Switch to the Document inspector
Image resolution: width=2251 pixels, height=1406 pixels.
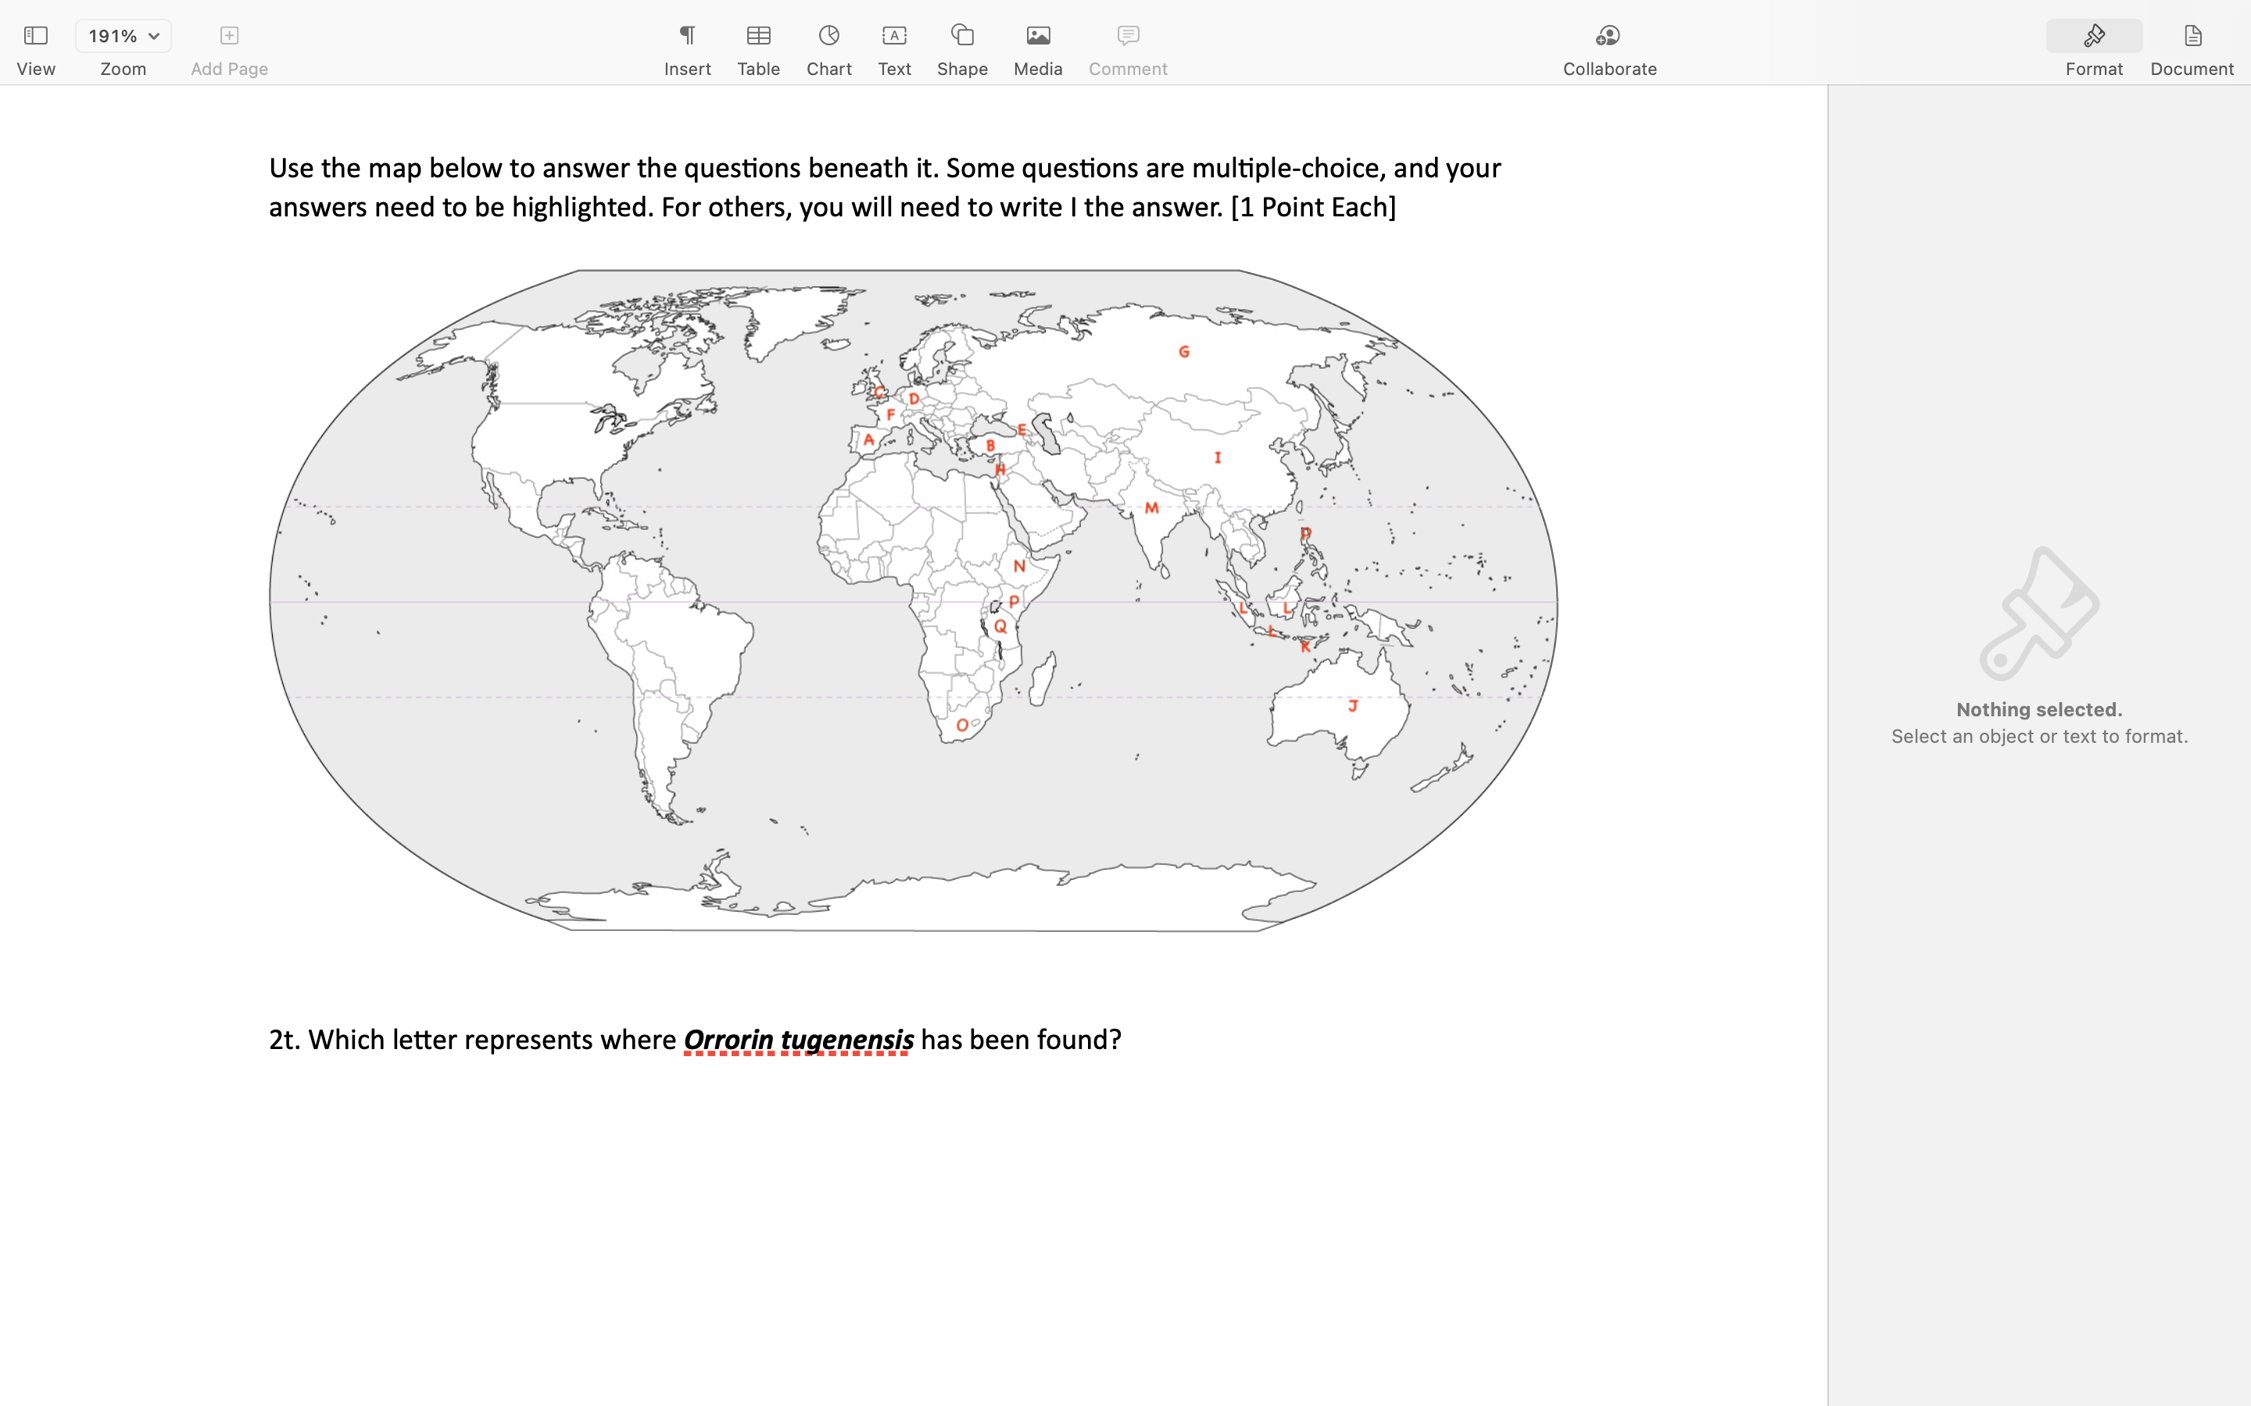(x=2192, y=35)
